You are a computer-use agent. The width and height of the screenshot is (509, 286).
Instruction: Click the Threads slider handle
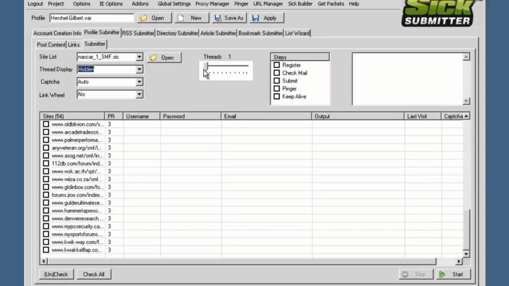click(x=205, y=66)
